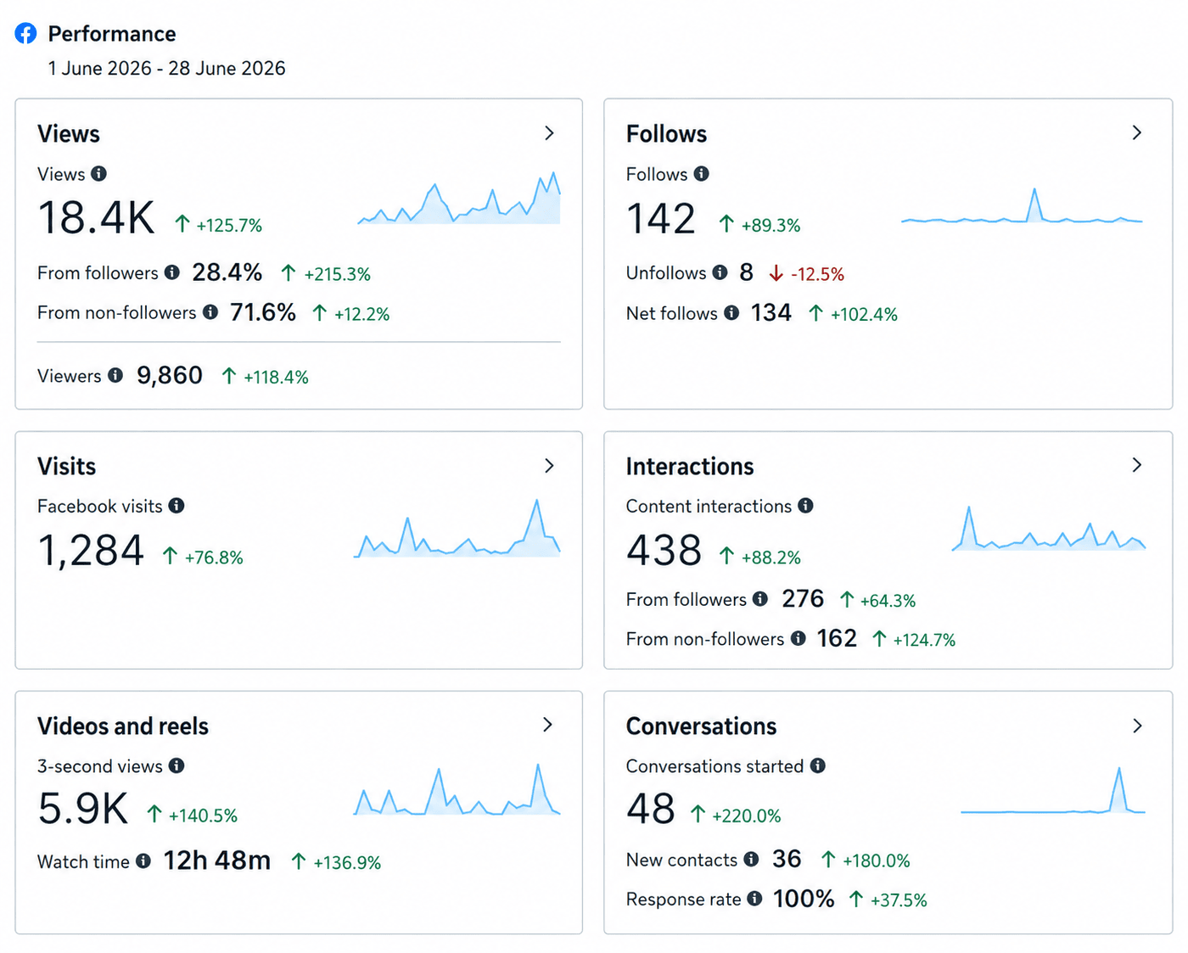Click the Facebook visits sparkline chart

pyautogui.click(x=457, y=528)
